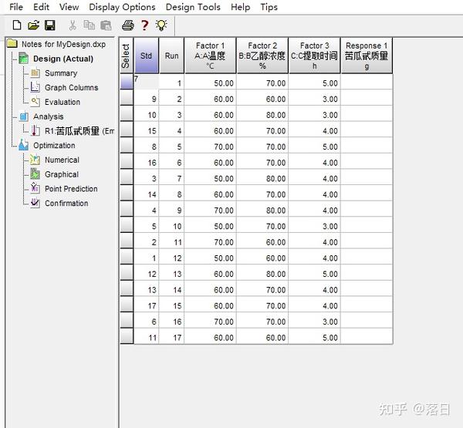Open Graphical optimization node

tap(62, 174)
